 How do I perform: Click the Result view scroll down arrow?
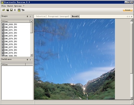click(131, 98)
